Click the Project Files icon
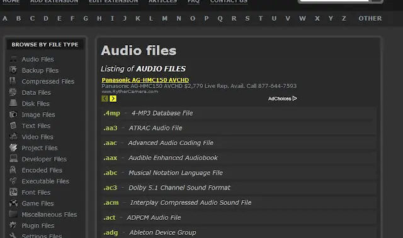Viewport: 403px width, 238px height. click(13, 148)
